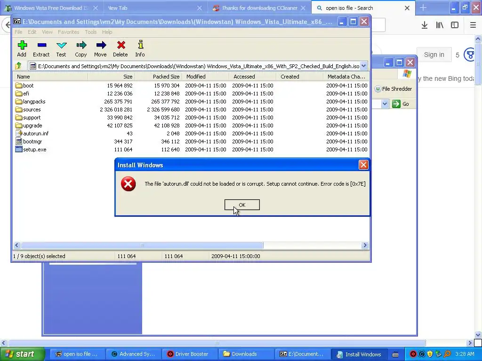Open the 7-Zip address path dropdown
The image size is (482, 361).
(x=364, y=66)
